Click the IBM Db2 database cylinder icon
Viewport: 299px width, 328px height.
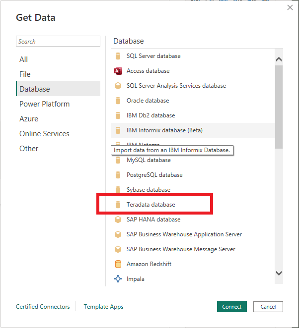pos(118,115)
